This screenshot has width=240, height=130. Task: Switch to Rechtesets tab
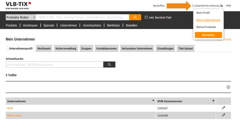click(44, 48)
